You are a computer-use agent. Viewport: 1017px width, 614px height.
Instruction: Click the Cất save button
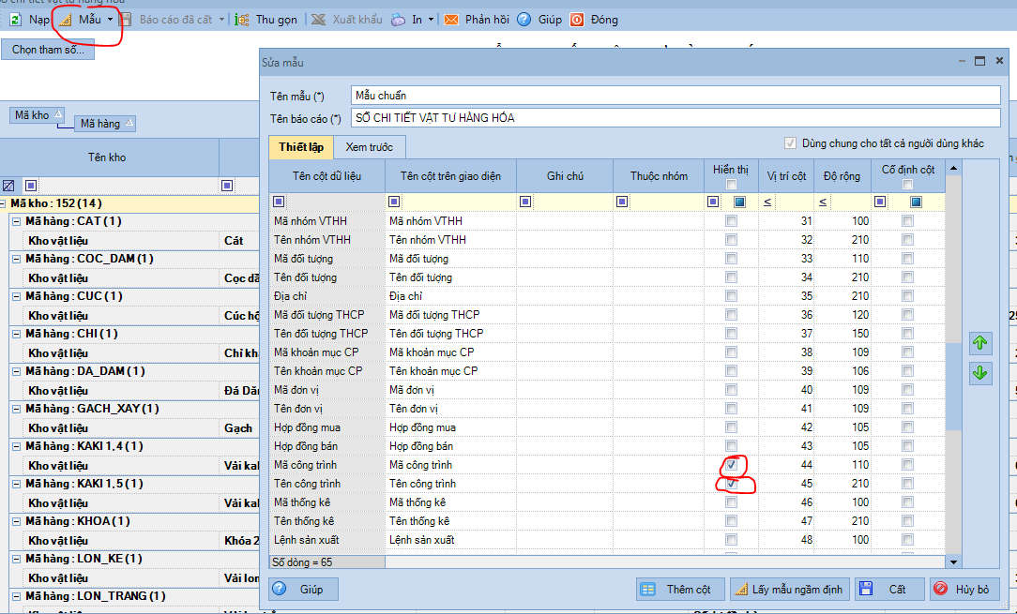click(889, 590)
